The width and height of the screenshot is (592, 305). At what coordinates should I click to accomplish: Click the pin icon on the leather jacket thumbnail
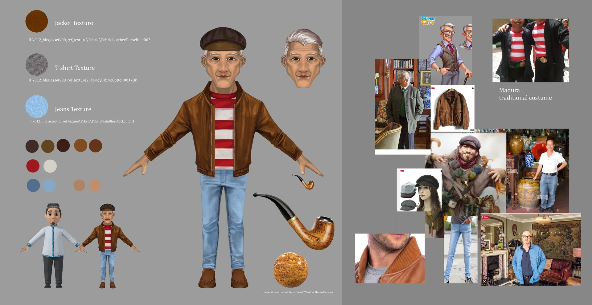tap(433, 88)
